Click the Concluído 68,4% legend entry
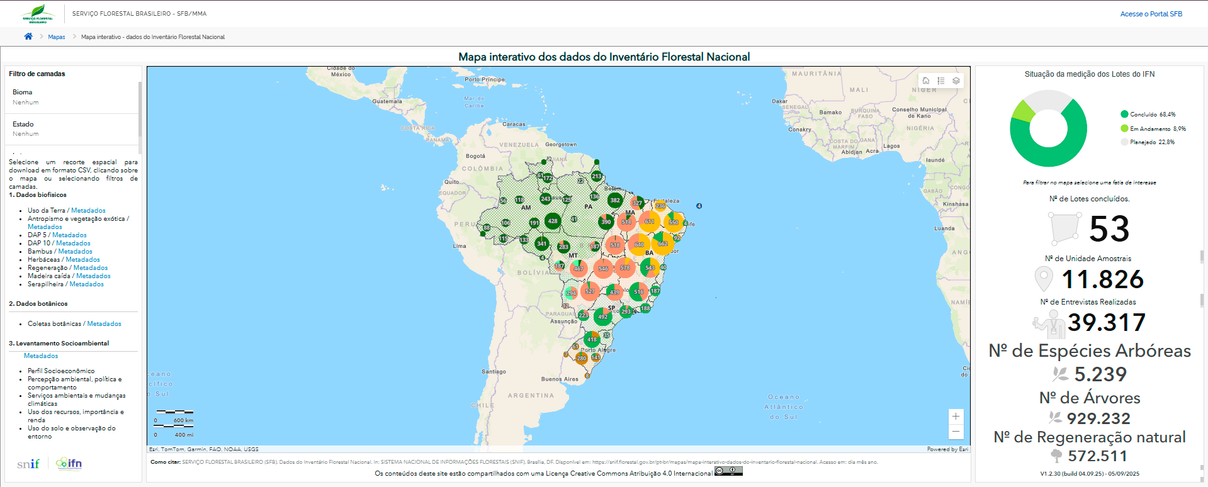 coord(1148,115)
